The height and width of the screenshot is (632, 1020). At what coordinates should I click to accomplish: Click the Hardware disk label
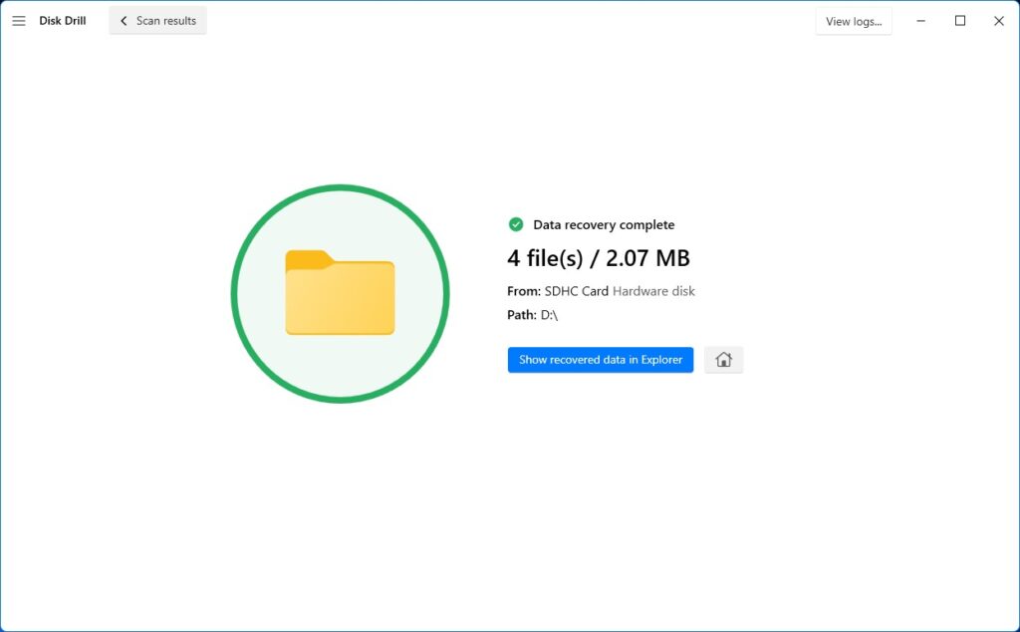tap(652, 291)
